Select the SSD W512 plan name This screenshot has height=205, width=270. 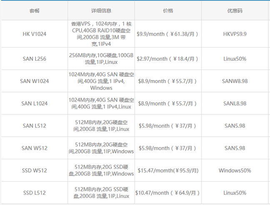pyautogui.click(x=34, y=170)
